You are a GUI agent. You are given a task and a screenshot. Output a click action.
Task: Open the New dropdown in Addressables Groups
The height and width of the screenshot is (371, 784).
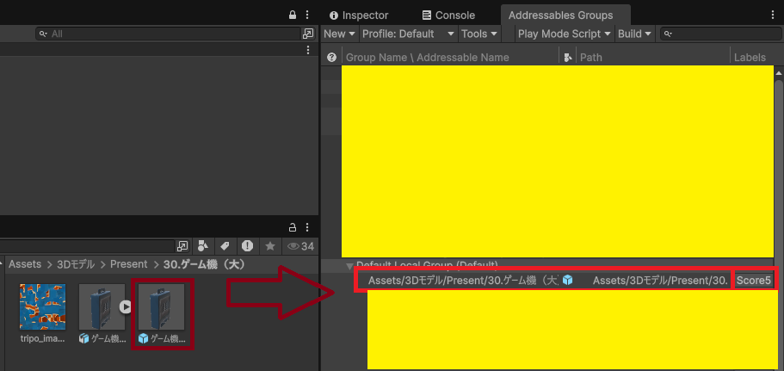[x=339, y=34]
